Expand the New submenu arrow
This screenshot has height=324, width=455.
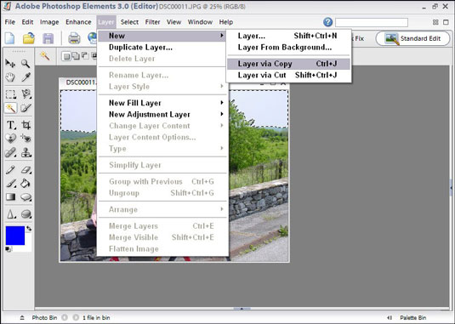coord(222,36)
